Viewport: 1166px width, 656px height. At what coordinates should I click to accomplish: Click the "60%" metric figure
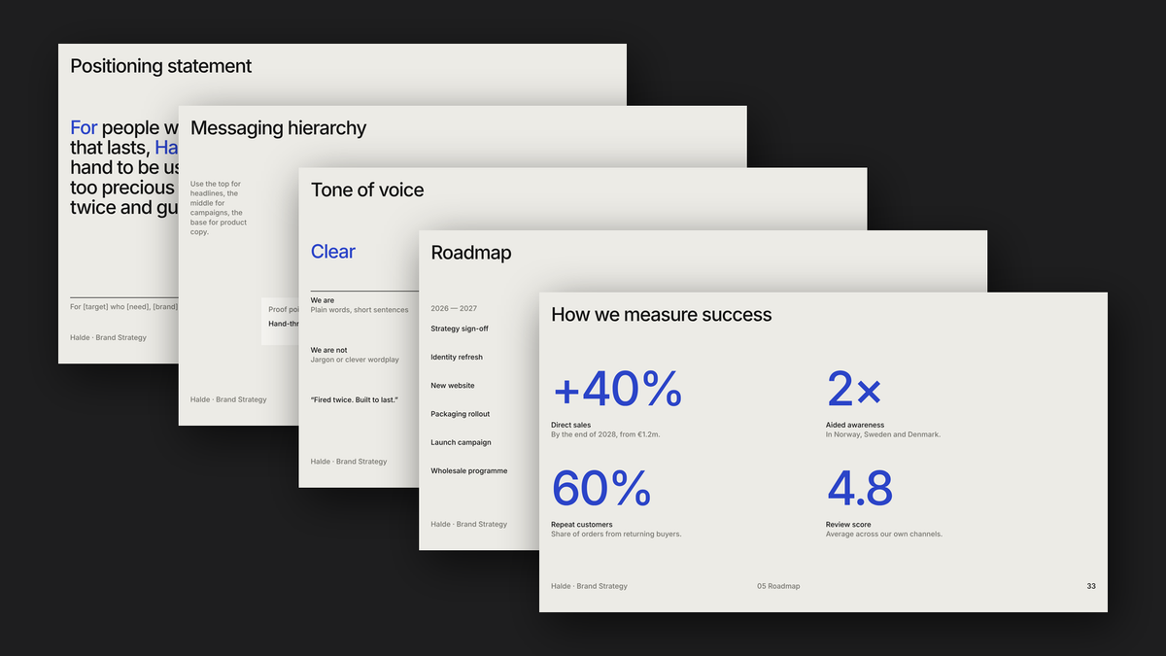pos(601,489)
